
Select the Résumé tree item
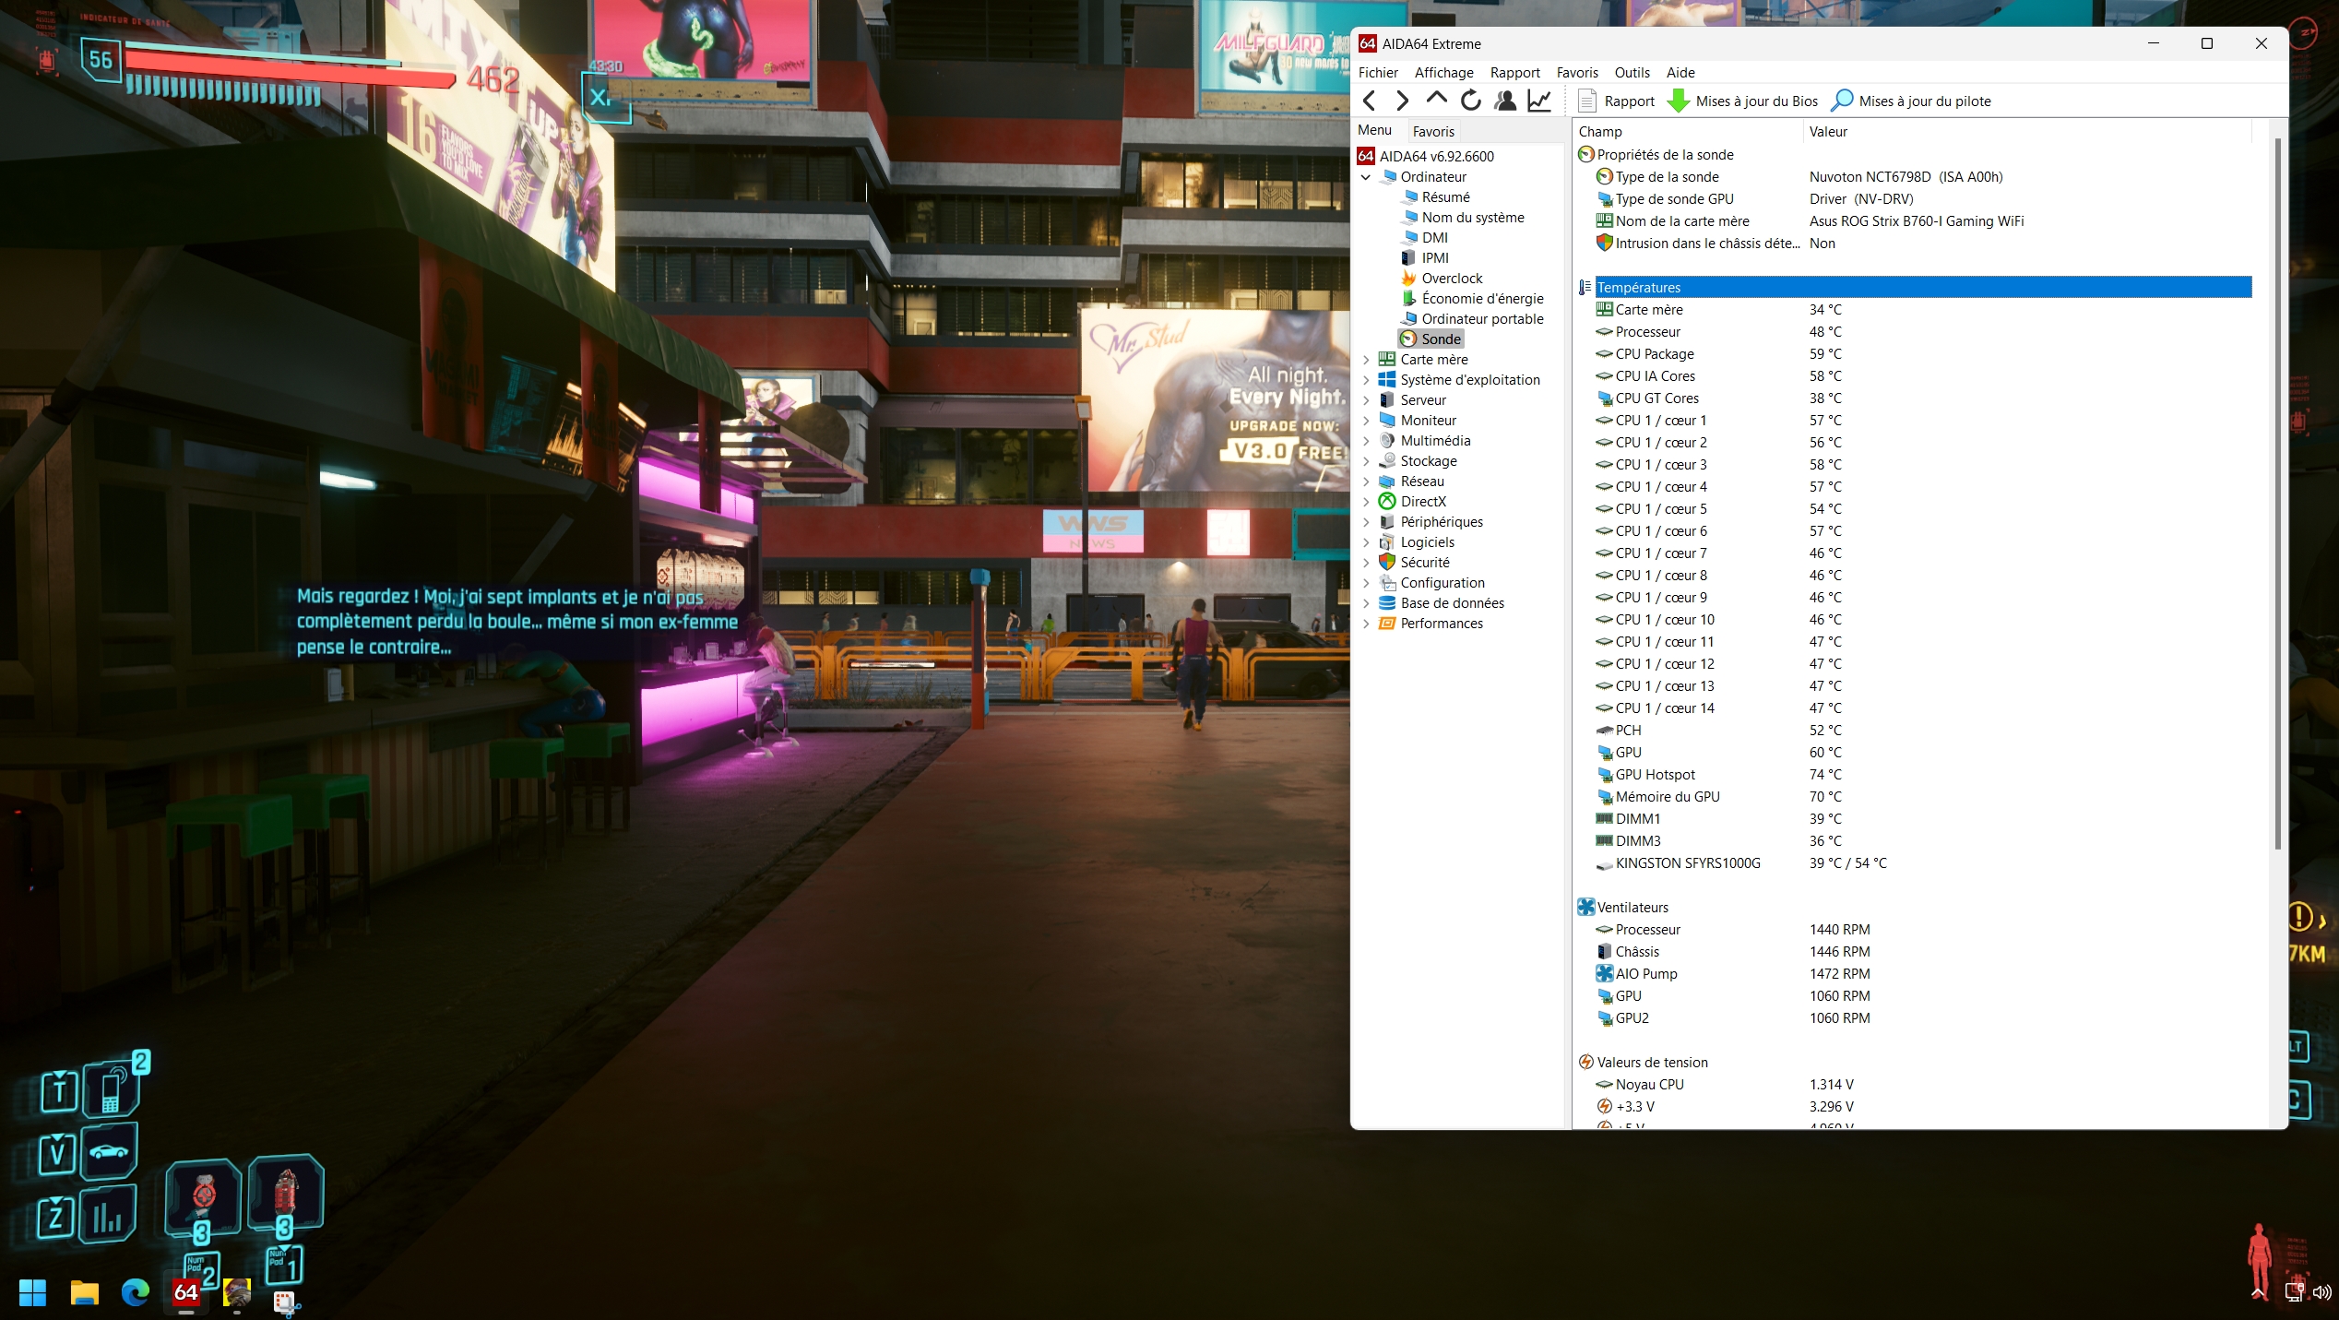click(1445, 197)
